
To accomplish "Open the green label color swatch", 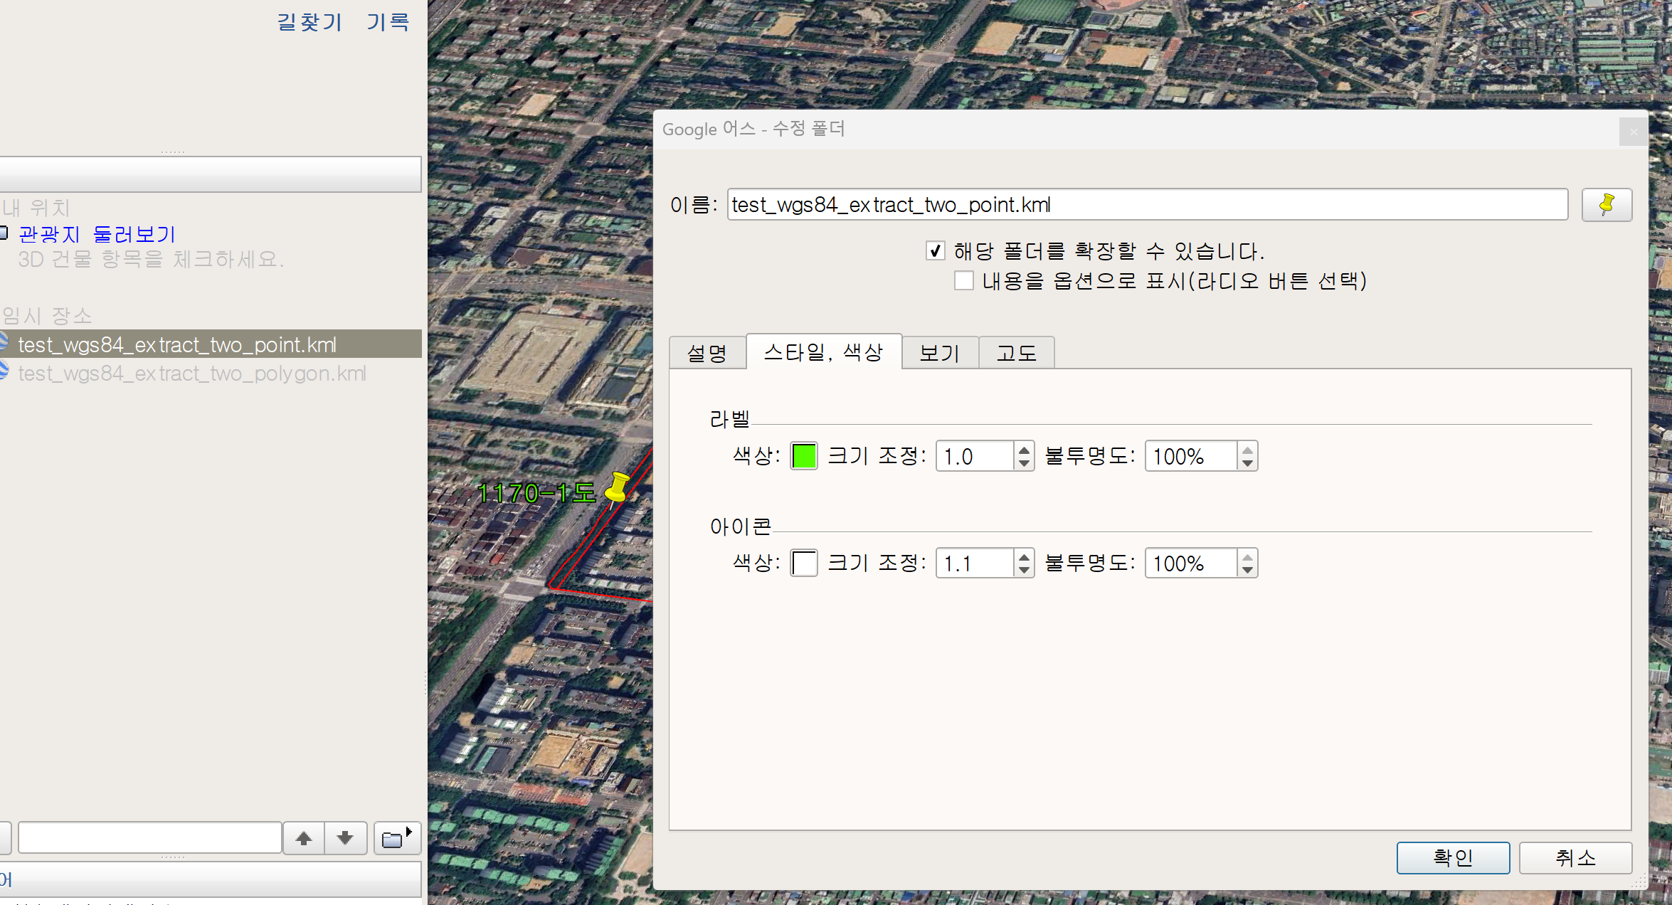I will (803, 456).
